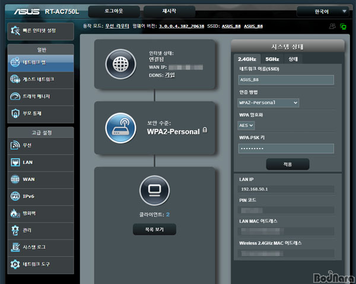Switch to the 상태 status tab
Image resolution: width=356 pixels, height=284 pixels.
[x=293, y=59]
